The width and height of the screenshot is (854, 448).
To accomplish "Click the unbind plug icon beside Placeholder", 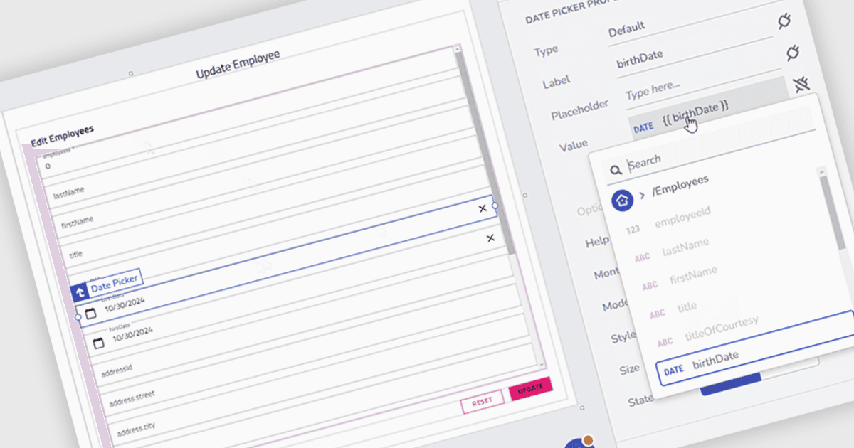I will (801, 86).
